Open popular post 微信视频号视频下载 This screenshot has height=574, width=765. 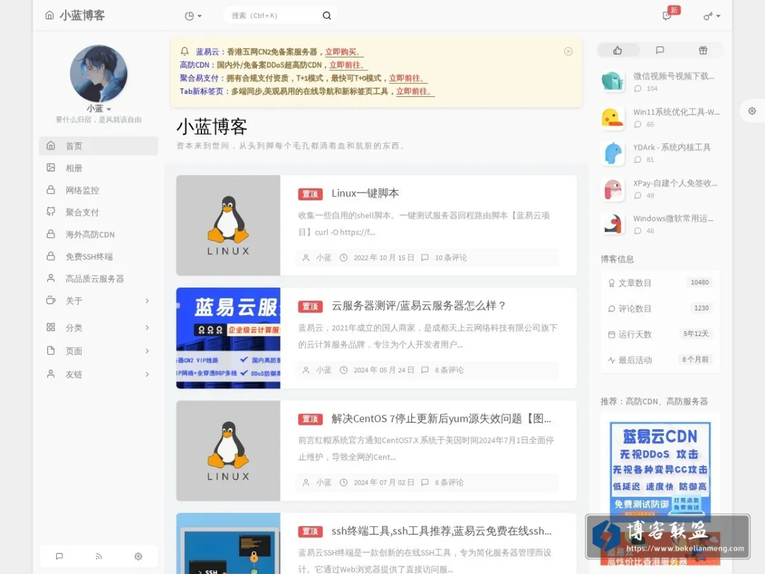click(674, 76)
